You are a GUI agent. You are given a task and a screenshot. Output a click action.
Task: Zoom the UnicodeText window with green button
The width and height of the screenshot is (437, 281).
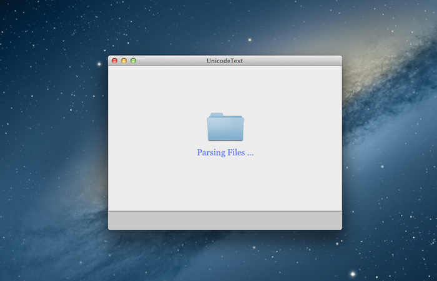click(x=133, y=61)
